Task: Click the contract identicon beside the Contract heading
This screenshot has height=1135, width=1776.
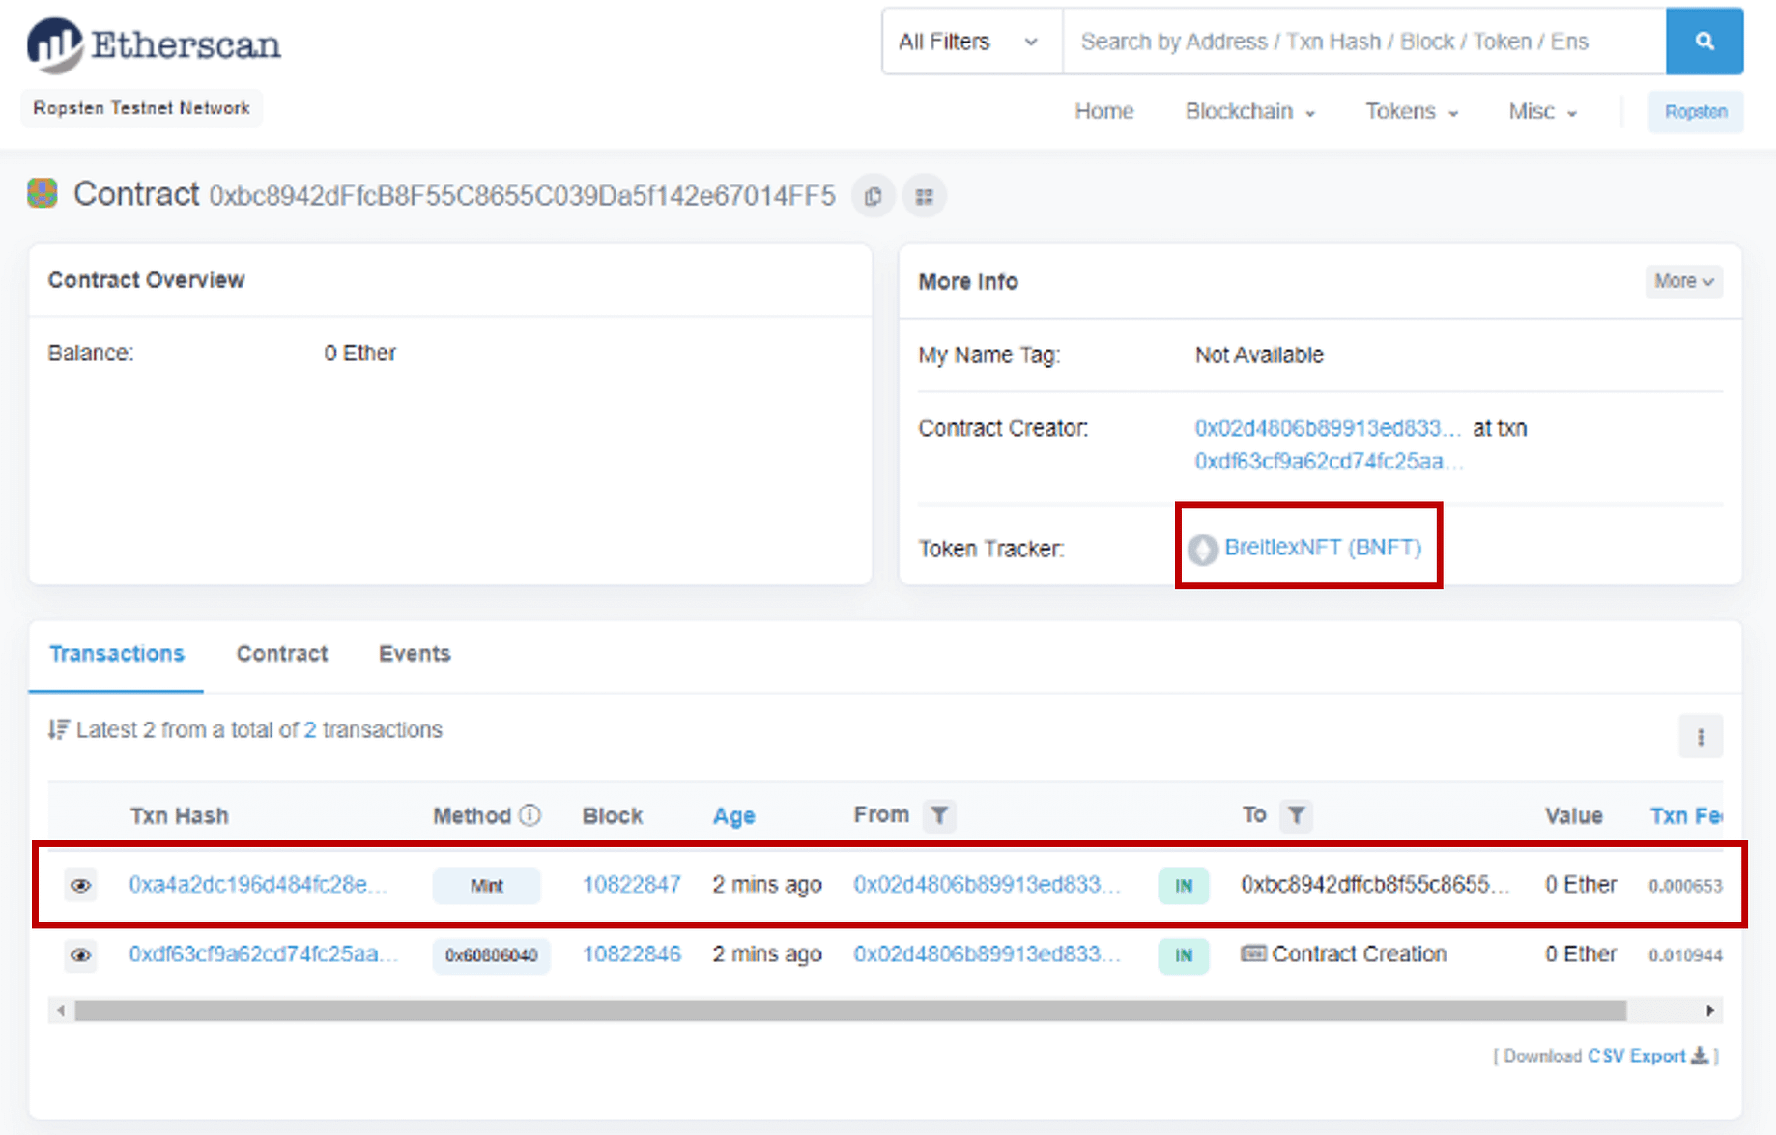Action: pyautogui.click(x=43, y=193)
